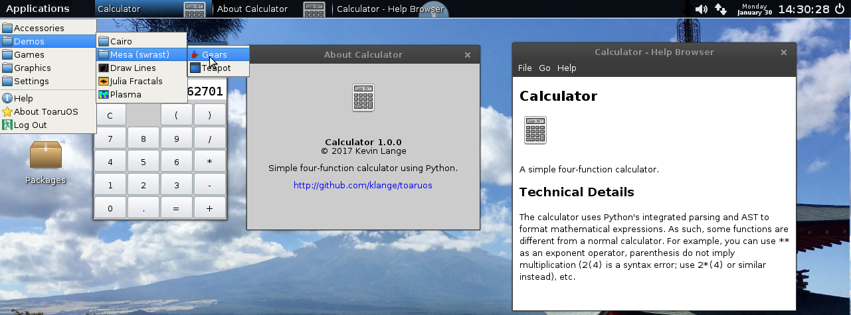Click the star icon beside About ToaruOS
Image resolution: width=851 pixels, height=315 pixels.
[7, 111]
